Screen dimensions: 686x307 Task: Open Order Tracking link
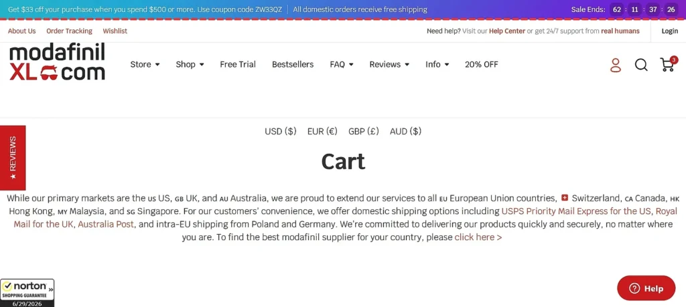(69, 31)
